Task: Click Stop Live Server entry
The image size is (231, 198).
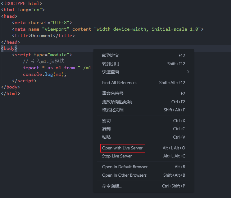Action: (117, 156)
